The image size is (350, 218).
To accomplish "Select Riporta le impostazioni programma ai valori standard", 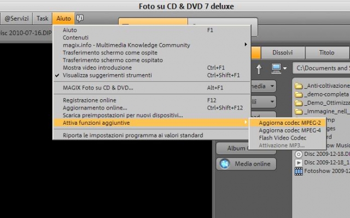I will point(152,135).
